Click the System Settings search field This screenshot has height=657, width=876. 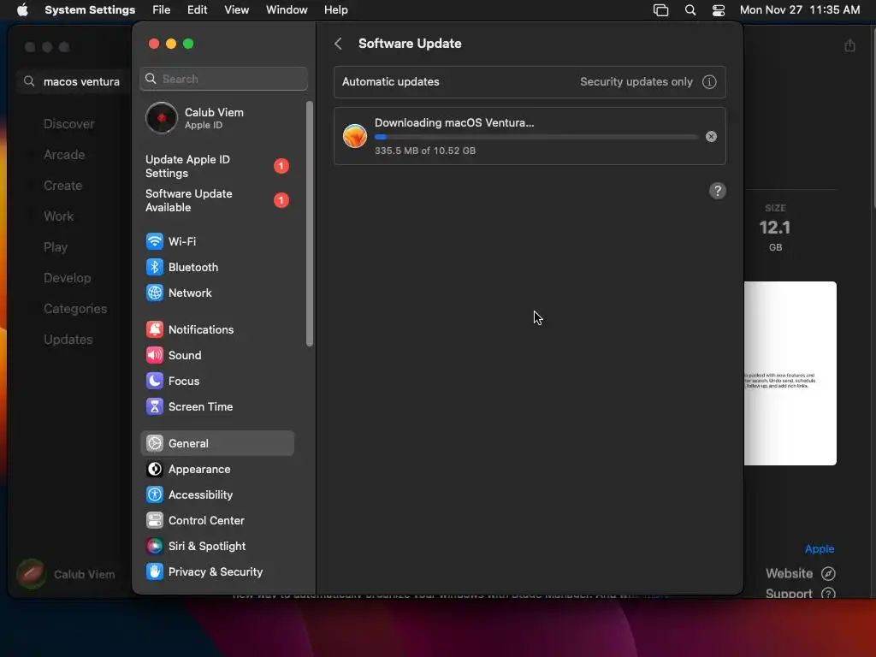point(223,79)
